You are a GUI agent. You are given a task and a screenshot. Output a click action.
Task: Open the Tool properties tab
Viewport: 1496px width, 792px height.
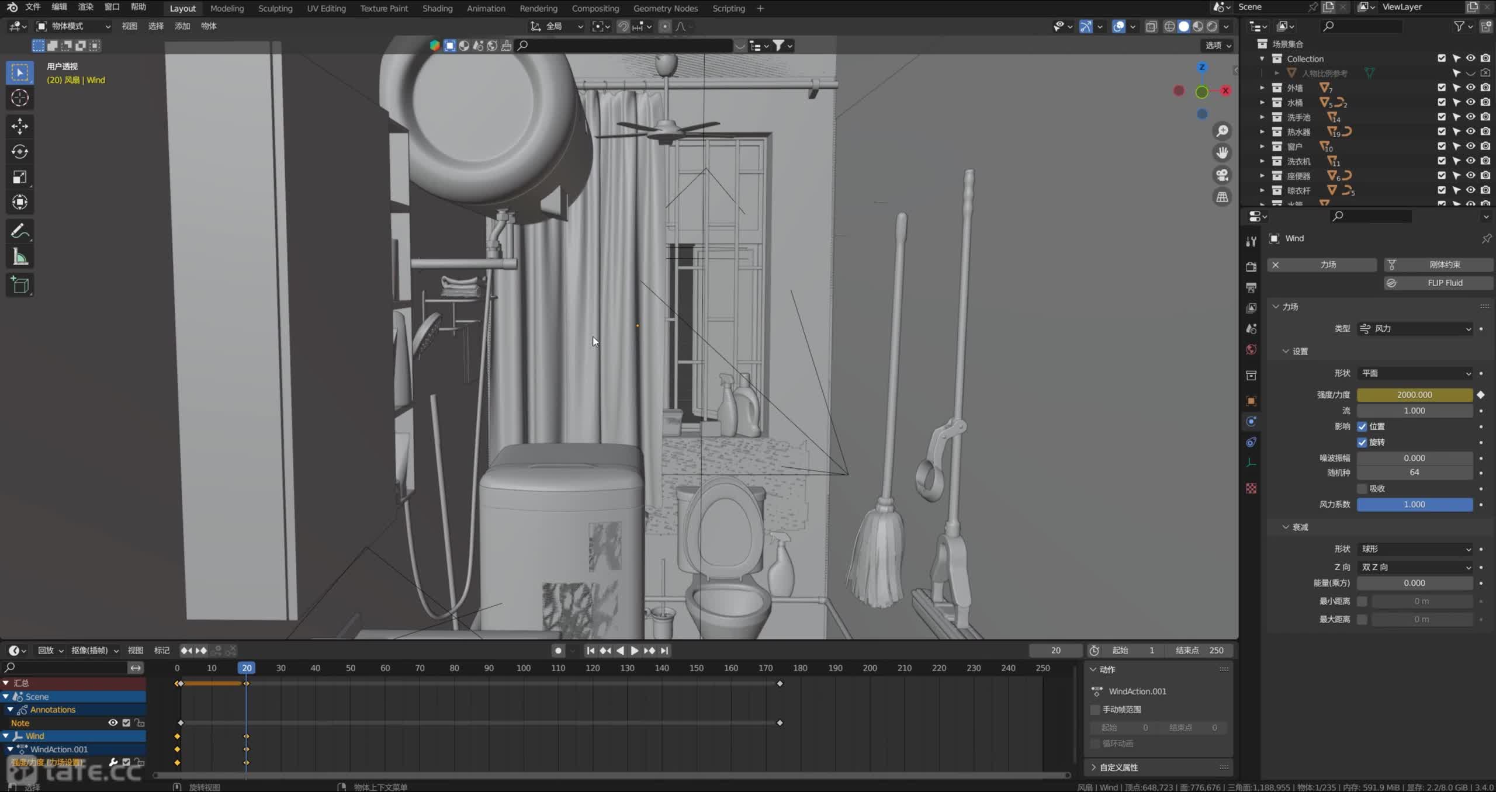point(1251,242)
